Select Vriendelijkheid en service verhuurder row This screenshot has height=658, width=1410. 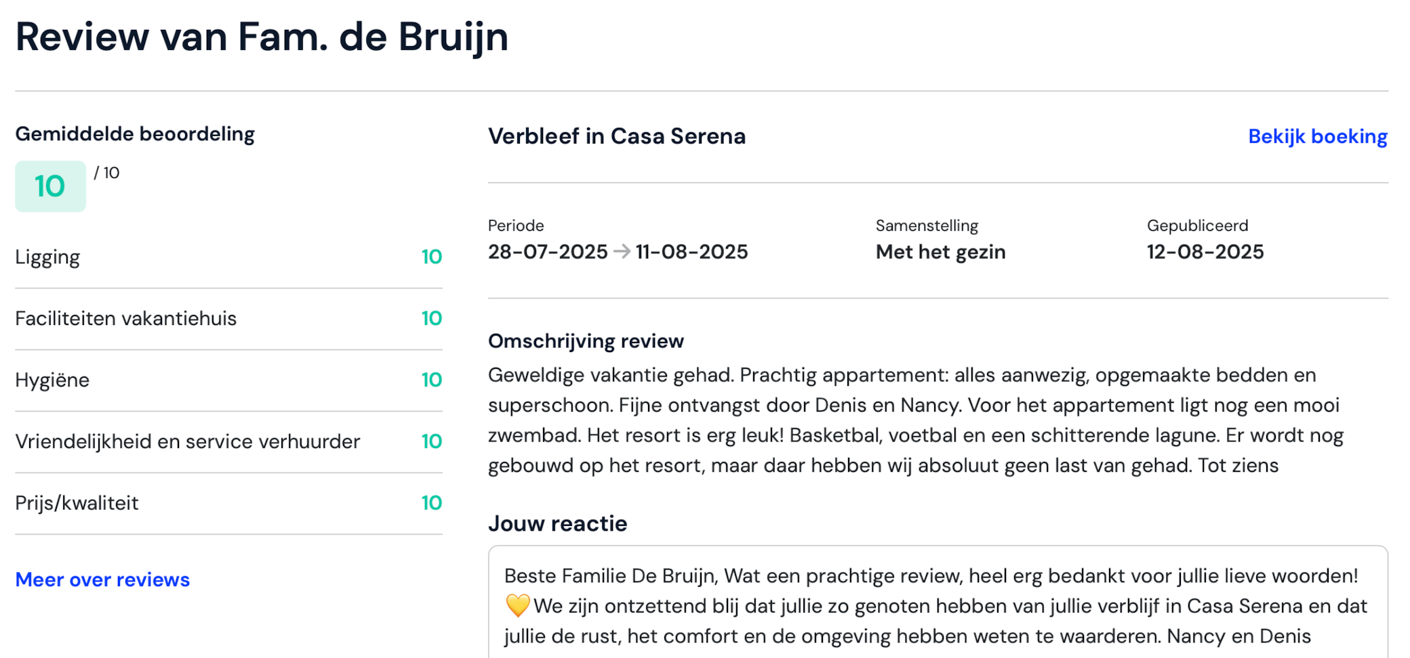click(x=228, y=442)
